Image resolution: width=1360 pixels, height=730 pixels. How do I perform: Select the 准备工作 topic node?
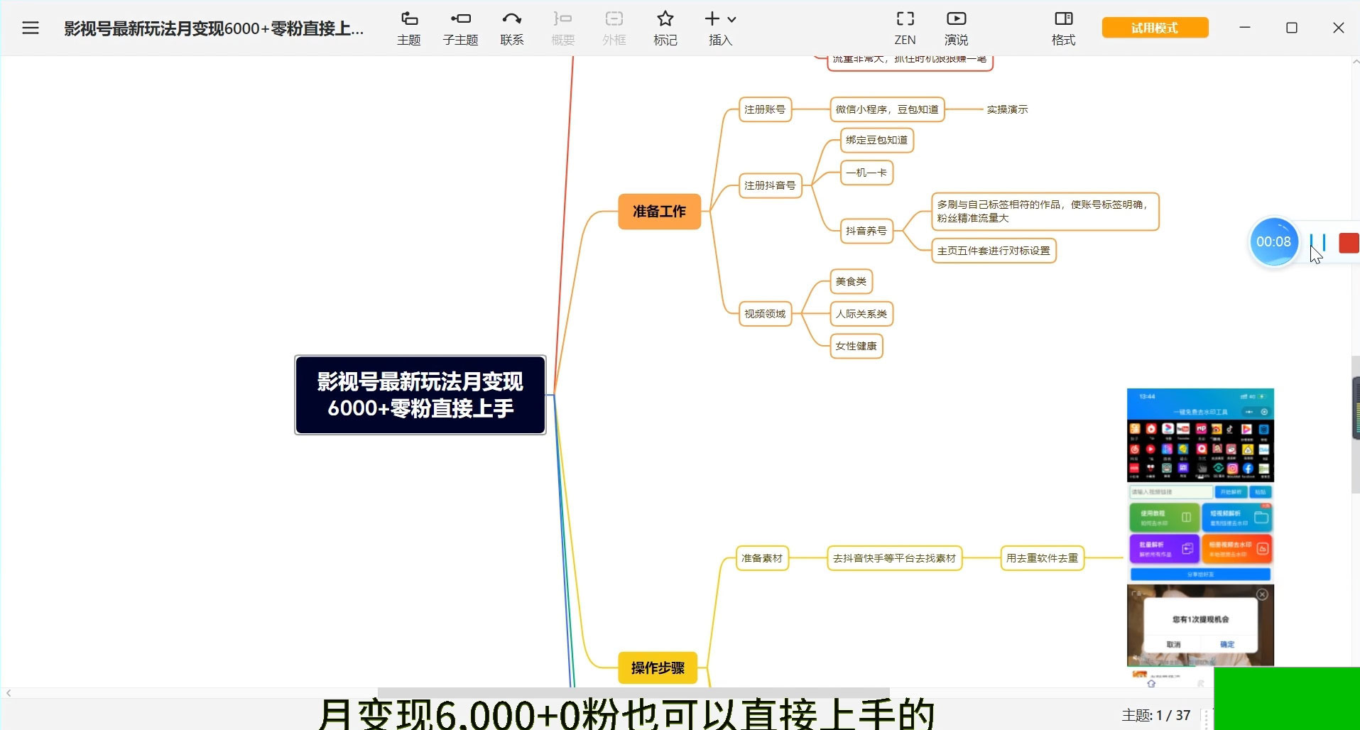tap(659, 212)
